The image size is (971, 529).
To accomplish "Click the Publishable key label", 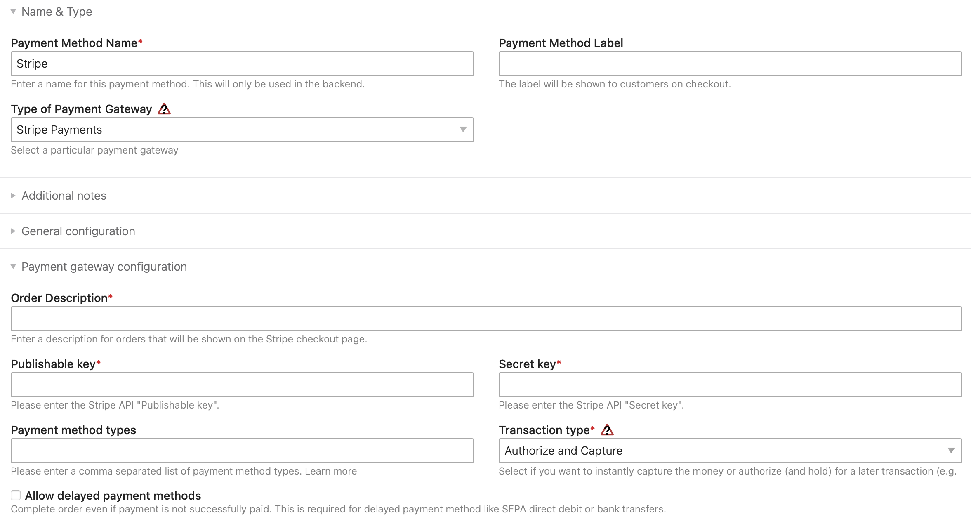I will [53, 364].
